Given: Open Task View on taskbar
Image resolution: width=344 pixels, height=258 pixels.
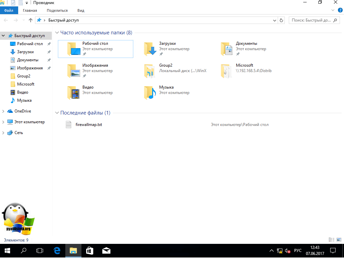Looking at the screenshot, I should [40, 251].
